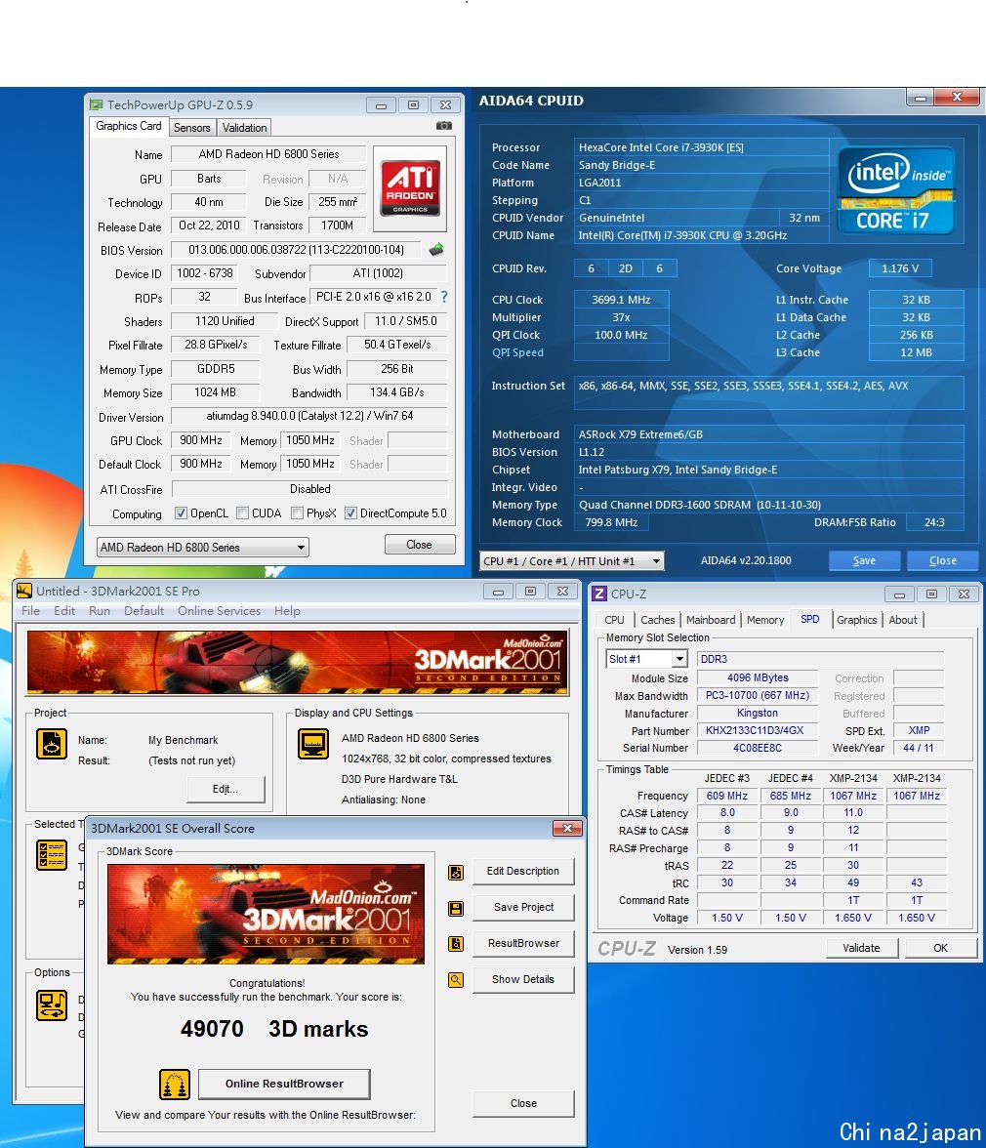The height and width of the screenshot is (1148, 986).
Task: Select the Graphics Card tab
Action: (x=129, y=126)
